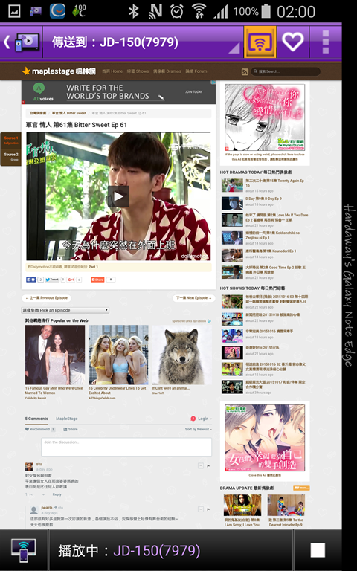Screen dimensions: 357x571
Task: Tap the bottom-bar casting device icon
Action: (23, 550)
